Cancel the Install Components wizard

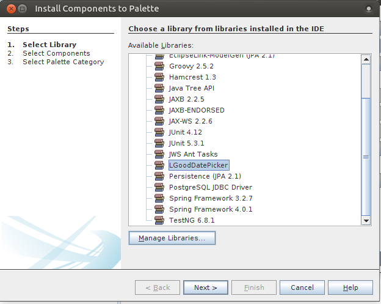[302, 287]
